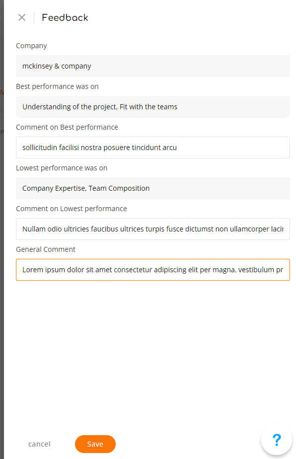
Task: Click the Comment on Best performance label
Action: [67, 127]
